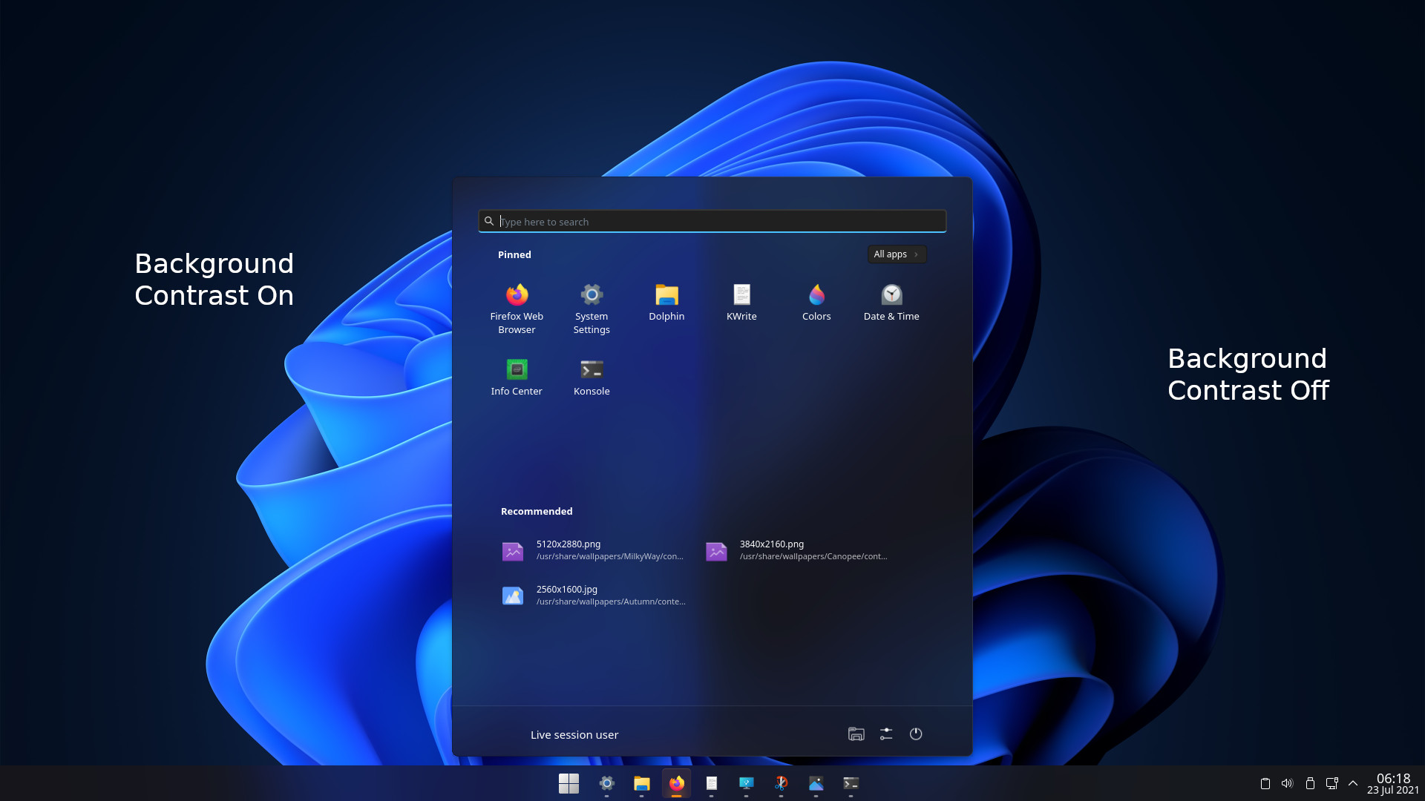Viewport: 1425px width, 801px height.
Task: Click the power button in the menu footer
Action: tap(916, 734)
